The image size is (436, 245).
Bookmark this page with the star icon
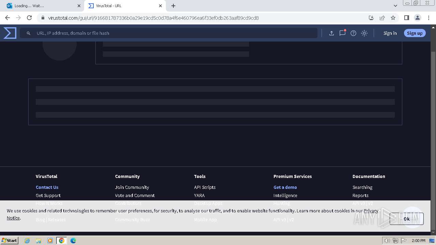point(393,18)
